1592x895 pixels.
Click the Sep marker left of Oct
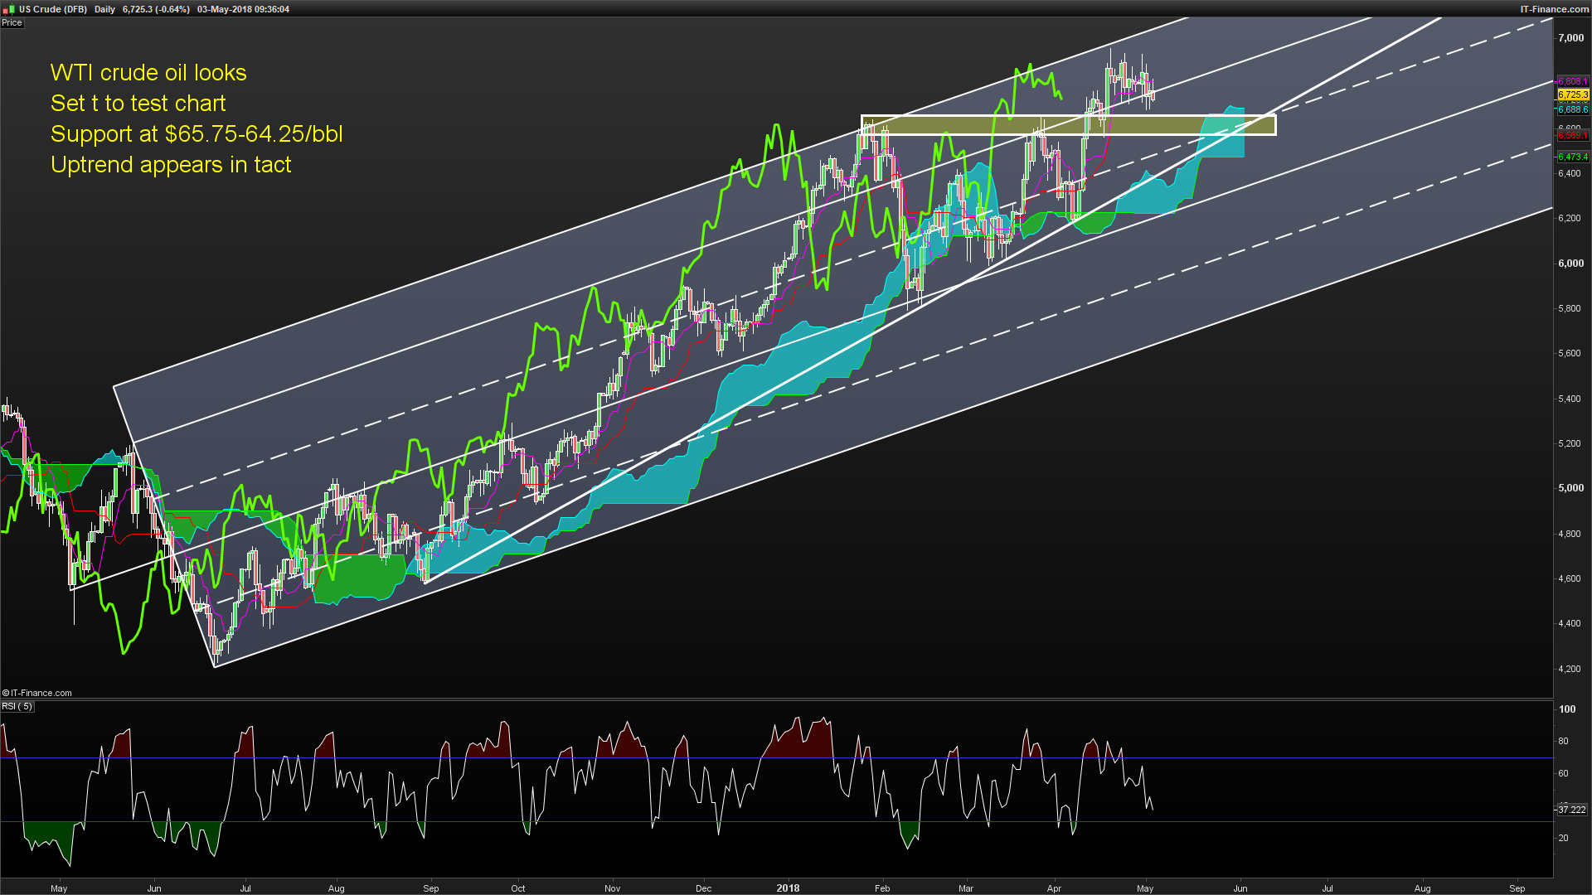(431, 888)
